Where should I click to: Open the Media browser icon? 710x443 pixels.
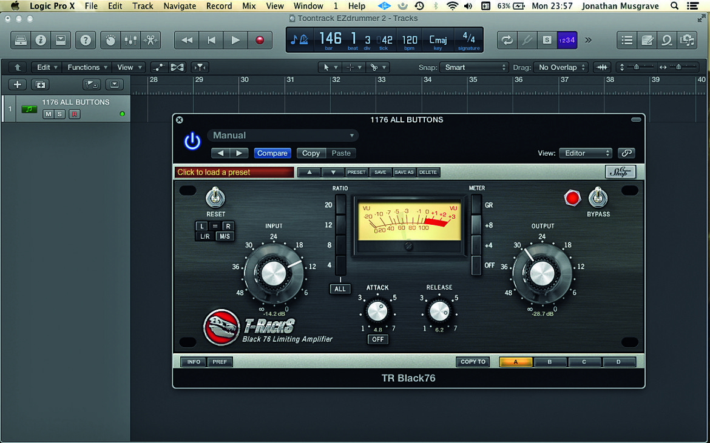coord(687,40)
